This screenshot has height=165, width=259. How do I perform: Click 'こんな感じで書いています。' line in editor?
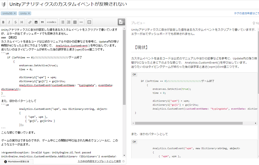(x=18, y=133)
